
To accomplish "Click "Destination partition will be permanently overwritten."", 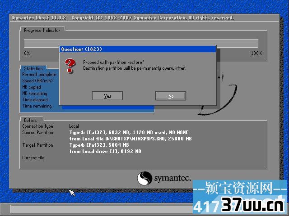I will tap(135, 68).
